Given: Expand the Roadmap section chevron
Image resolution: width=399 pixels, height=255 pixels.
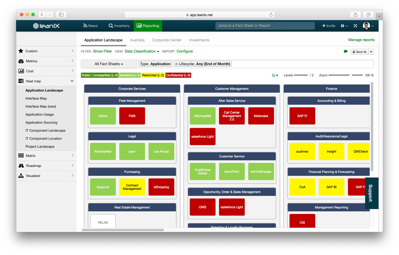Looking at the screenshot, I should tap(72, 166).
